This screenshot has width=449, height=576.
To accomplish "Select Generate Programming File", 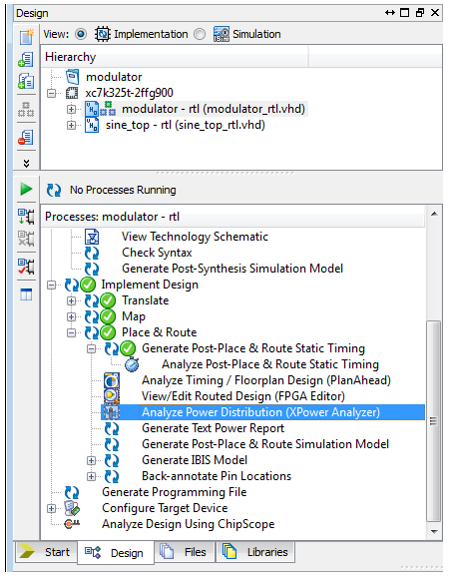I will [x=174, y=492].
